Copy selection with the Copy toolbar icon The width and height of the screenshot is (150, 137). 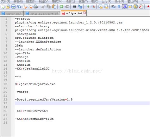point(48,7)
